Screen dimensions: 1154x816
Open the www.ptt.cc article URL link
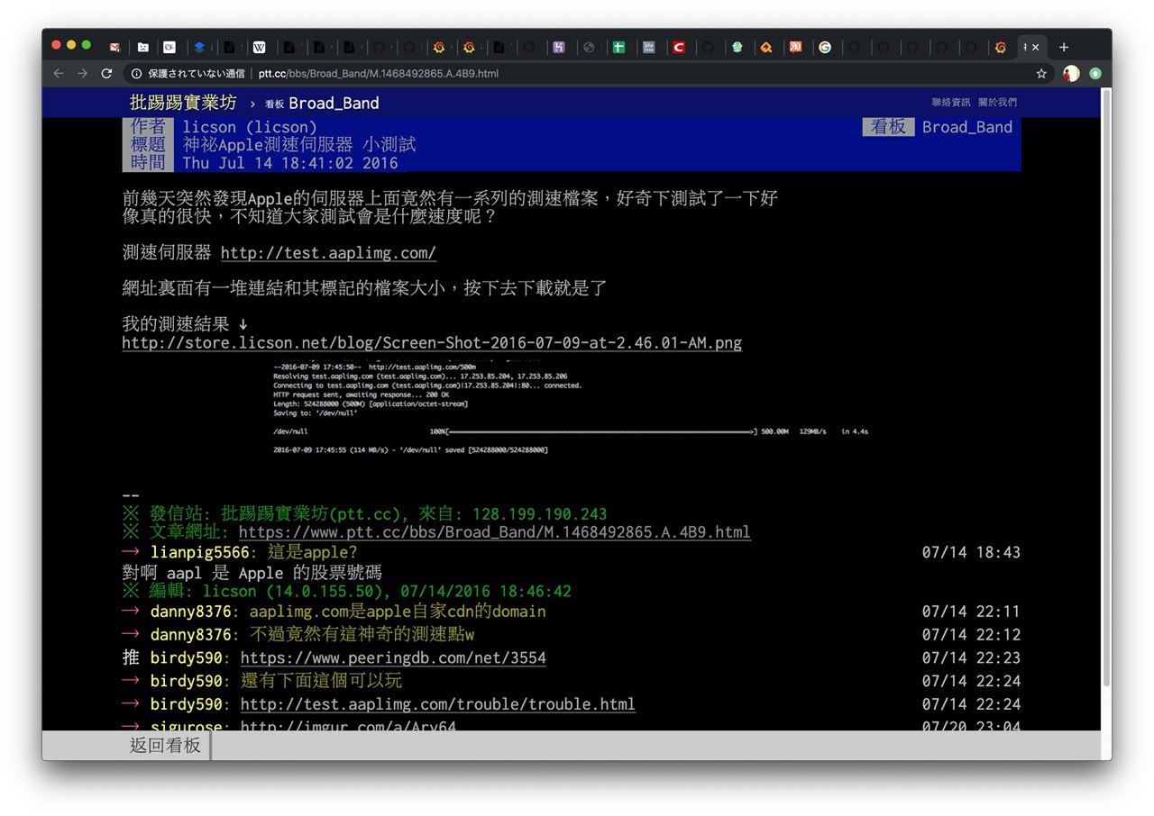[x=494, y=532]
